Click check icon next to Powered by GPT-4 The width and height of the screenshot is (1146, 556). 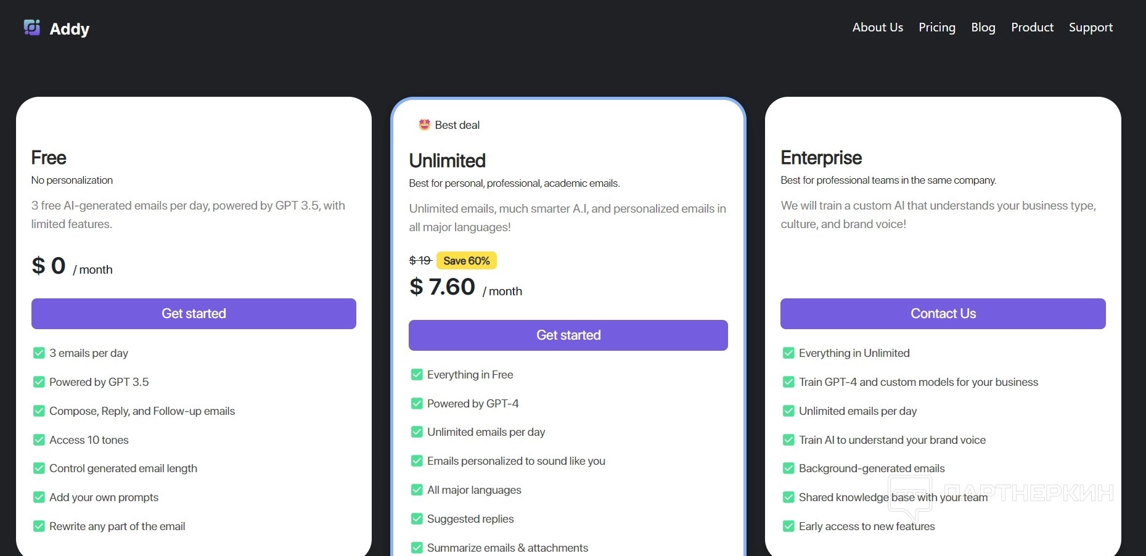tap(417, 404)
